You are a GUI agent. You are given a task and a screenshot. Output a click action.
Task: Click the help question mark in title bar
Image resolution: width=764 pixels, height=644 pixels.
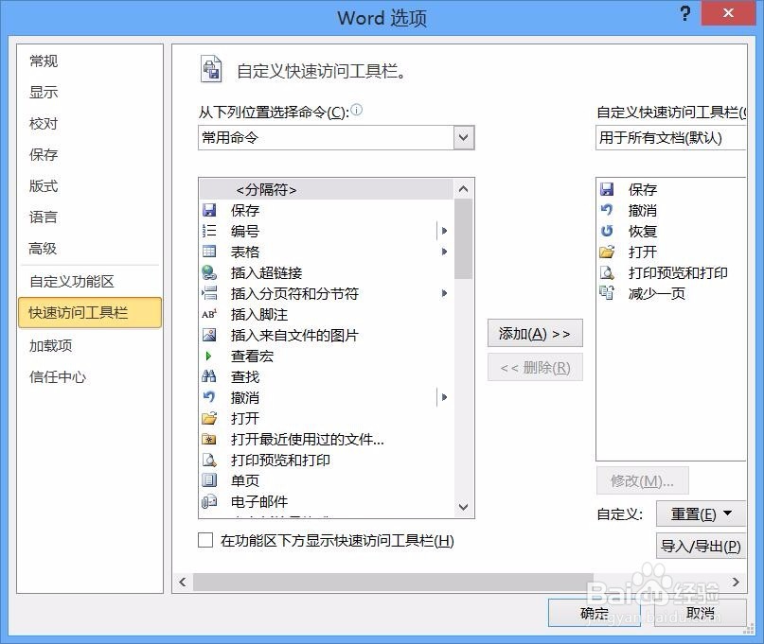(x=685, y=13)
